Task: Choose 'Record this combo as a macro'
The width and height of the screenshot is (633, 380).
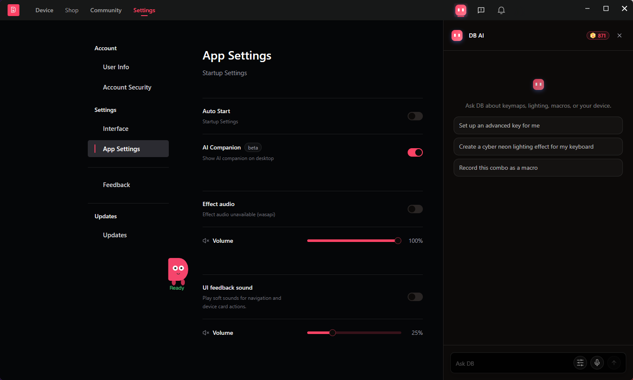Action: point(538,168)
